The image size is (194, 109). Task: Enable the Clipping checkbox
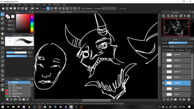pyautogui.click(x=177, y=50)
